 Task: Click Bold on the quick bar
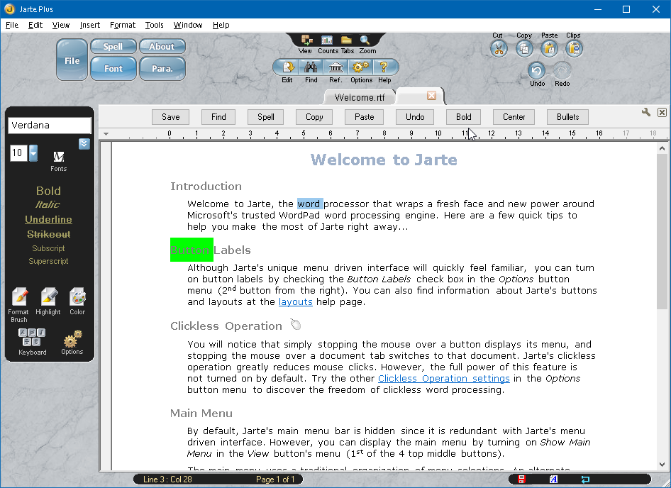[x=463, y=117]
